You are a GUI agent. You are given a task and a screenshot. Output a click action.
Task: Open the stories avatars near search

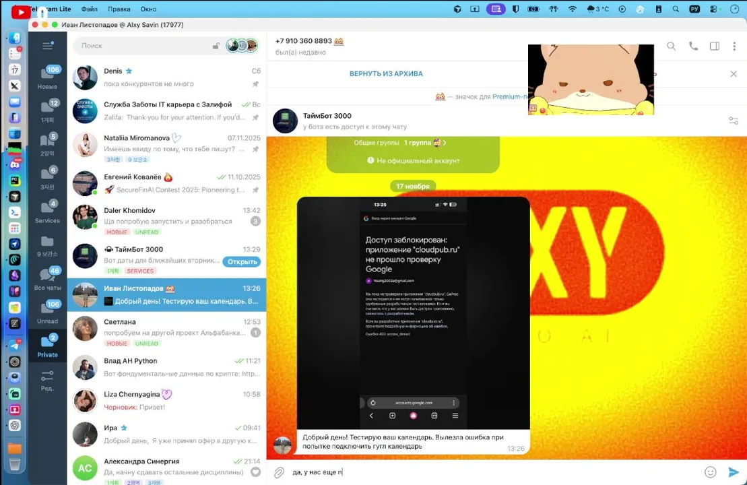[x=242, y=46]
